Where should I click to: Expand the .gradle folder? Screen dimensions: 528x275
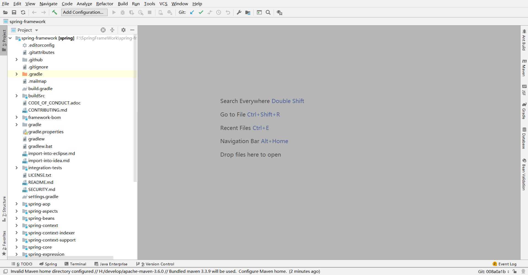click(x=16, y=74)
